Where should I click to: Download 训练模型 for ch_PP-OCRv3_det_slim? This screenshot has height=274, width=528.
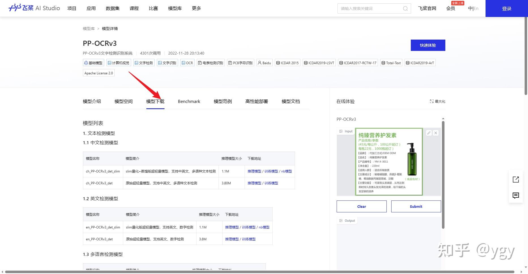pos(271,171)
